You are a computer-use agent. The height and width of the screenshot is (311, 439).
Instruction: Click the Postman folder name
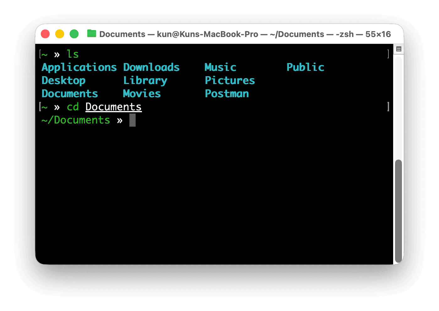click(227, 94)
